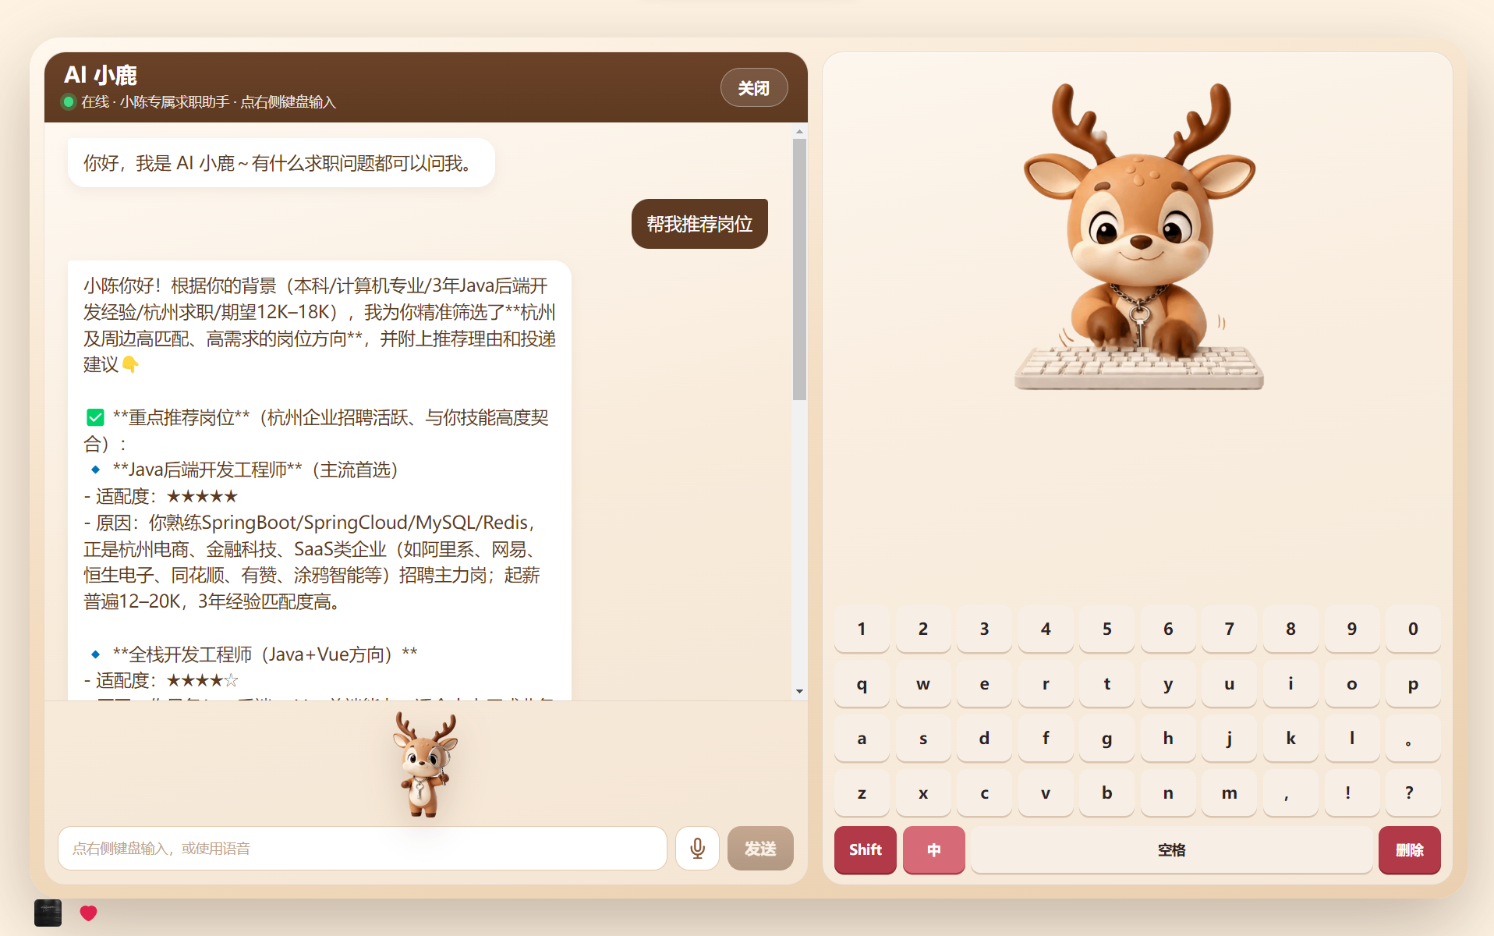The height and width of the screenshot is (936, 1494).
Task: Tap the letter e key
Action: pyautogui.click(x=984, y=683)
